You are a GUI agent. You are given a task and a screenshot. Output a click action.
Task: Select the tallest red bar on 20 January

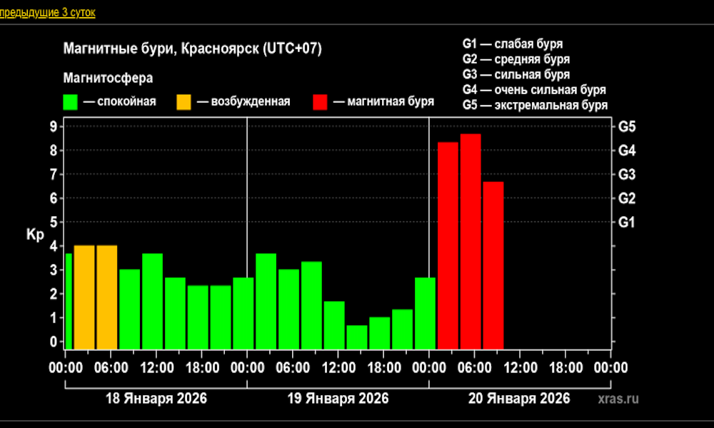point(471,241)
